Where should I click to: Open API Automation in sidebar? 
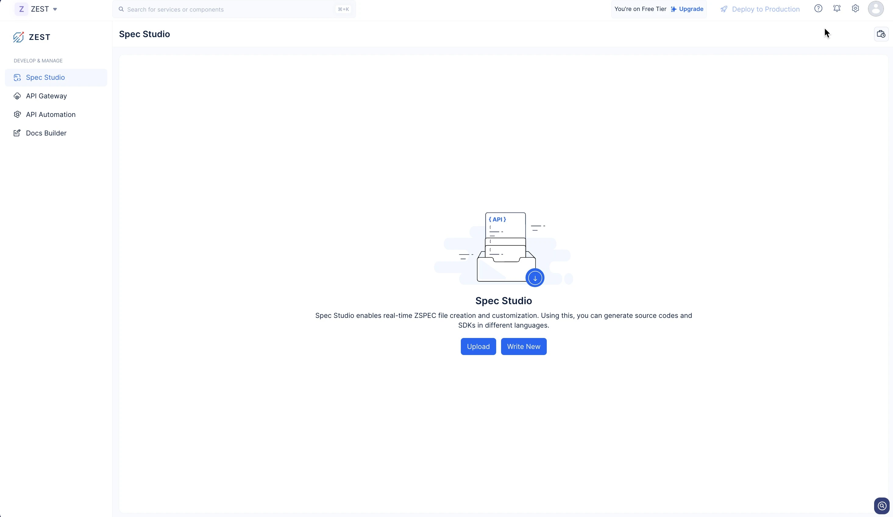click(x=56, y=114)
